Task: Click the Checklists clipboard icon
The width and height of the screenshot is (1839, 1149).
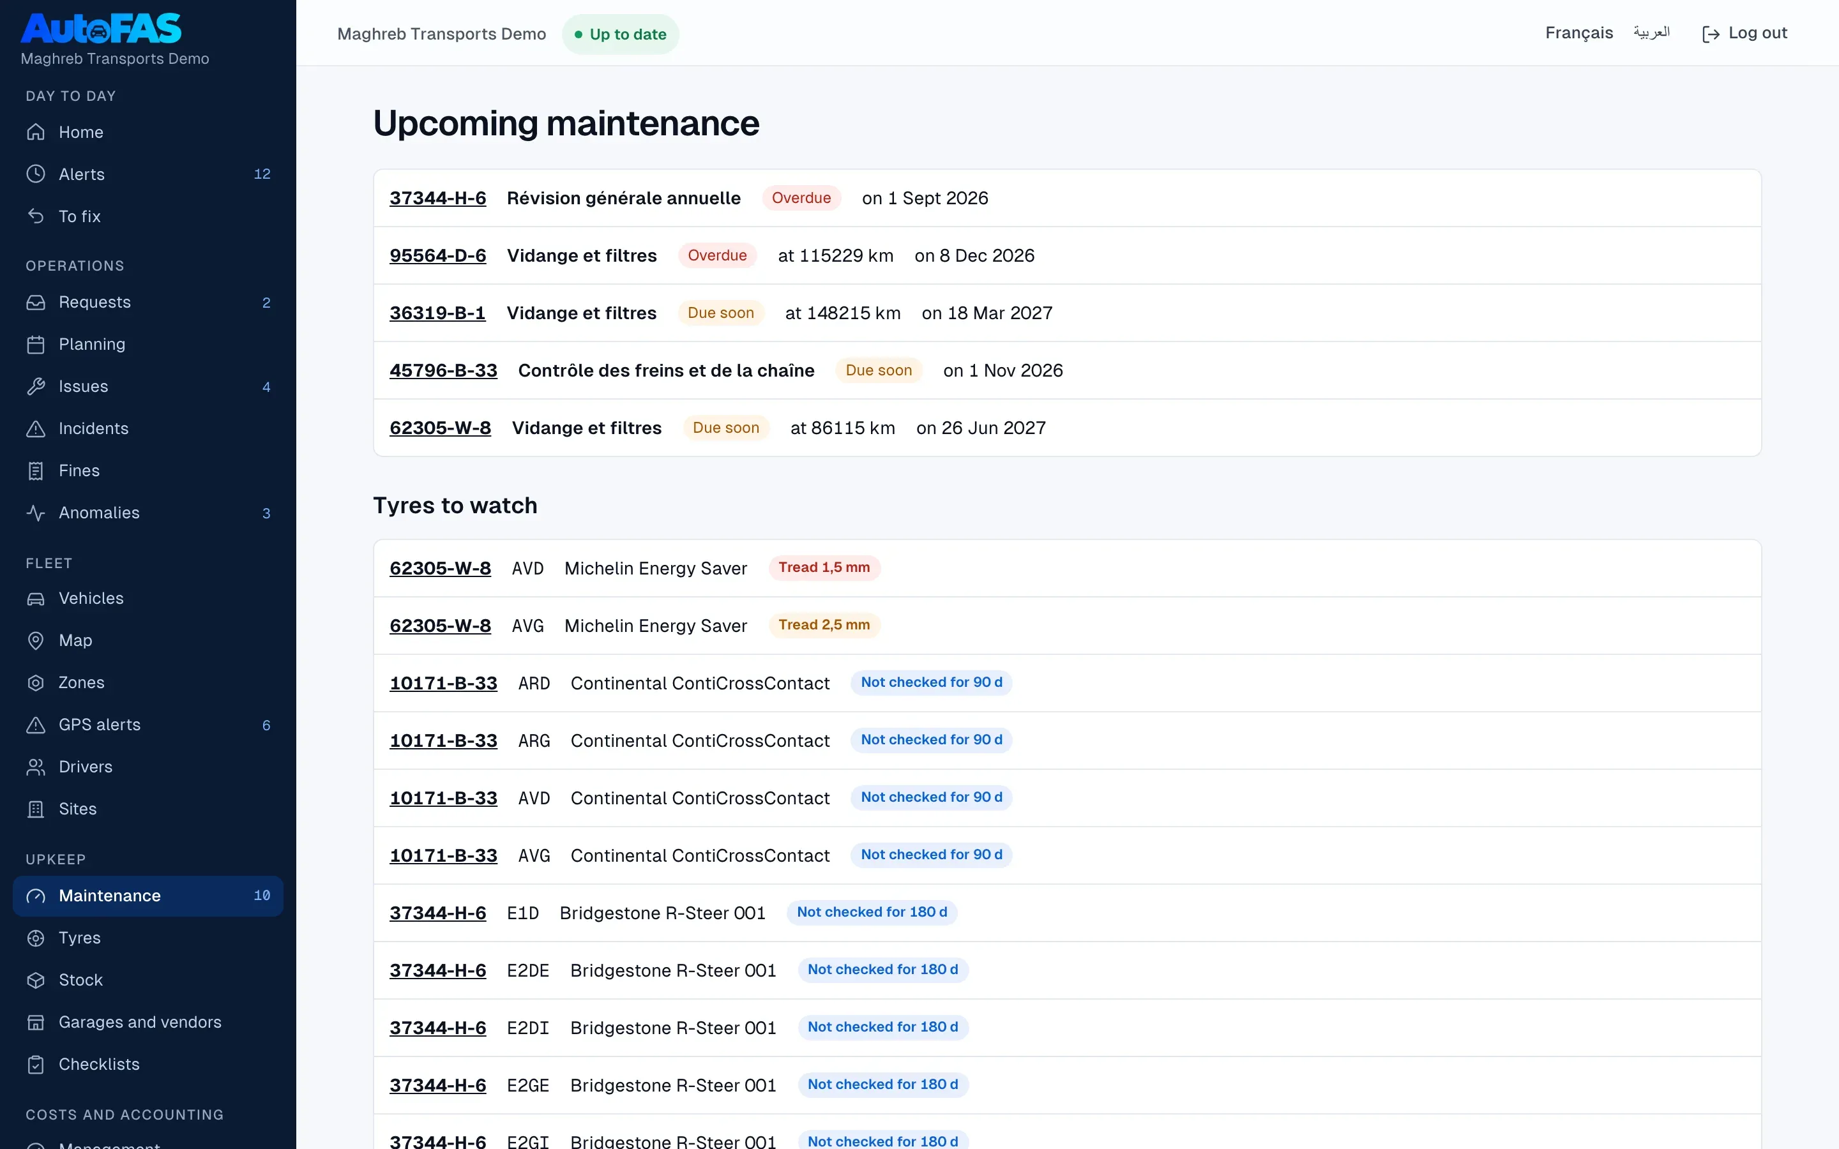Action: (36, 1065)
